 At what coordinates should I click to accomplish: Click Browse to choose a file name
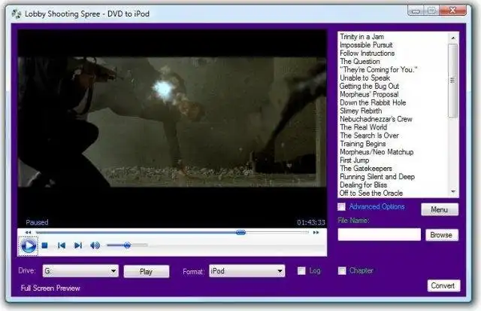click(x=442, y=235)
